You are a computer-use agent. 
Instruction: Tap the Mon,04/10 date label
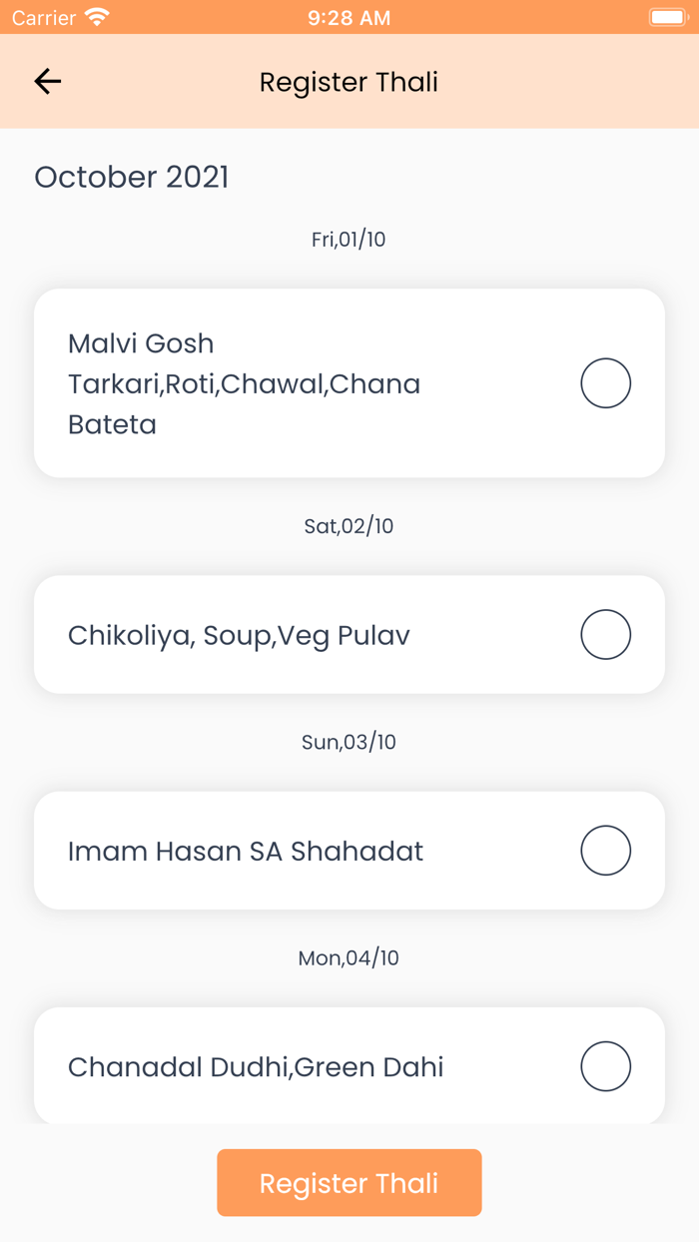349,958
